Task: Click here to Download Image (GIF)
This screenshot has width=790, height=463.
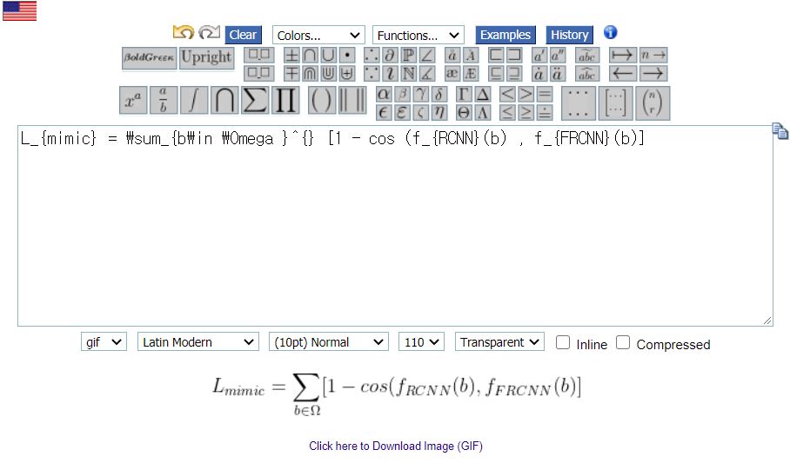Action: tap(396, 446)
